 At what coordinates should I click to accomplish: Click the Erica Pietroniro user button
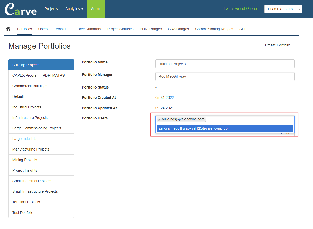point(280,9)
